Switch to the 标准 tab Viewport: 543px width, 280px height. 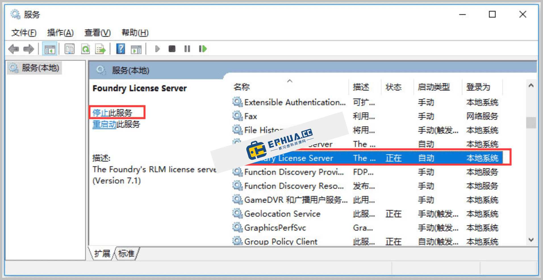coord(126,253)
